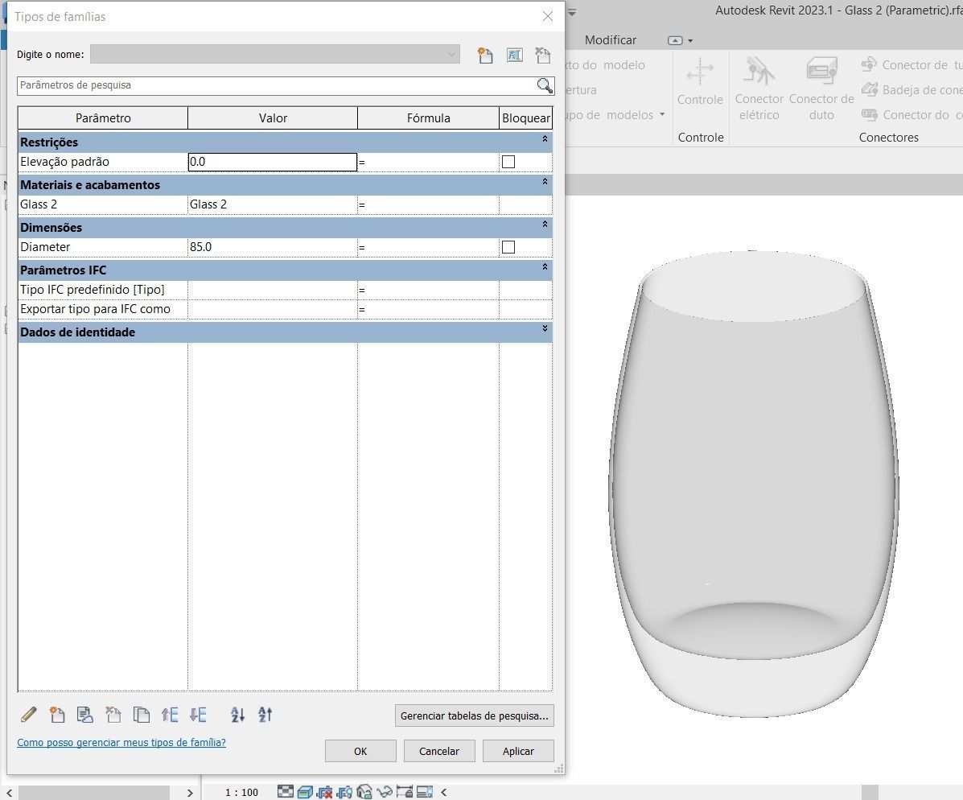Switch to the Modificar ribbon tab
The image size is (963, 800).
click(611, 40)
